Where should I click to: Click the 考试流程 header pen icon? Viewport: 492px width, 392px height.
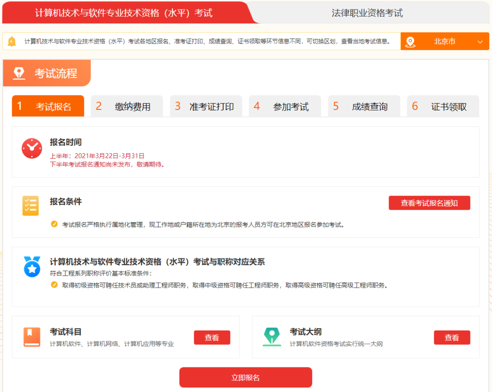[19, 73]
